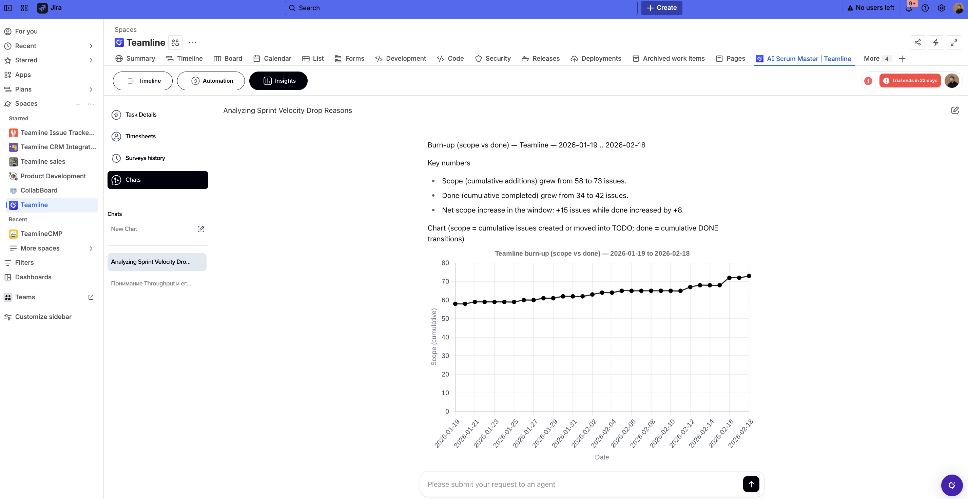Open Task Details in the insights menu
968x499 pixels.
click(x=158, y=115)
